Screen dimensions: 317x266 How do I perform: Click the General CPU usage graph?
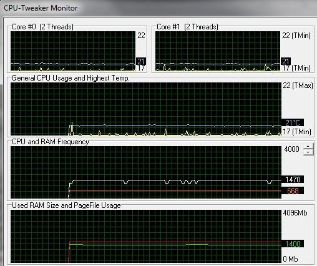pyautogui.click(x=146, y=109)
